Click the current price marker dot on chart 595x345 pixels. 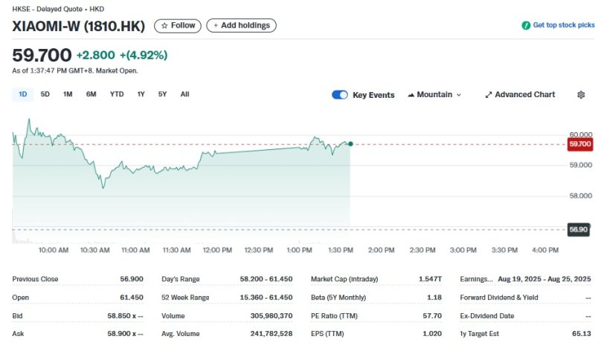pos(350,143)
